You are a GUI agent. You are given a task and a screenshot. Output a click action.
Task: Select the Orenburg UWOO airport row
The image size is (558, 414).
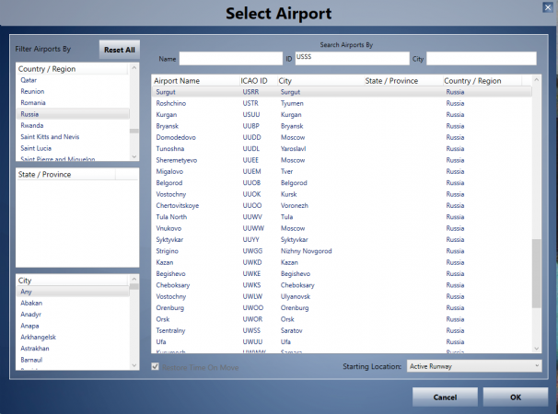[x=342, y=308]
